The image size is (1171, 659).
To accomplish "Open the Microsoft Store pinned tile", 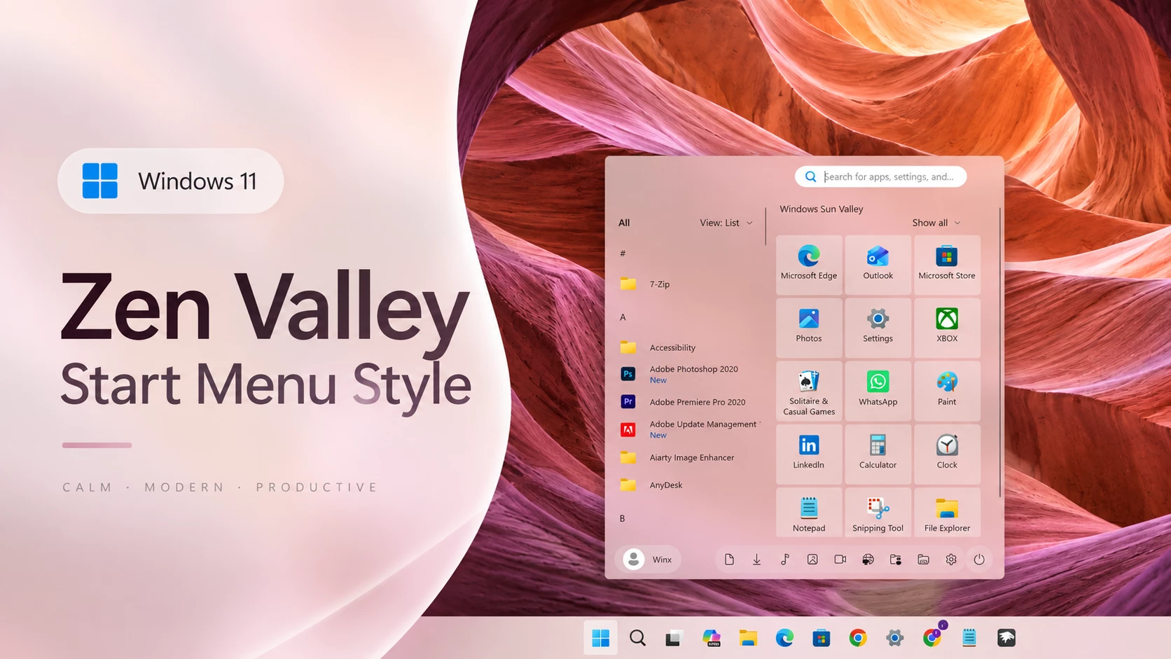I will point(946,264).
